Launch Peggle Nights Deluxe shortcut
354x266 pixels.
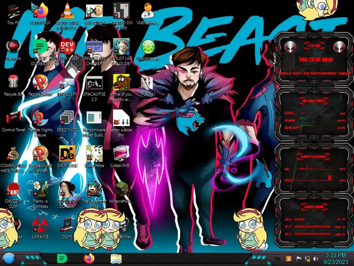40,124
